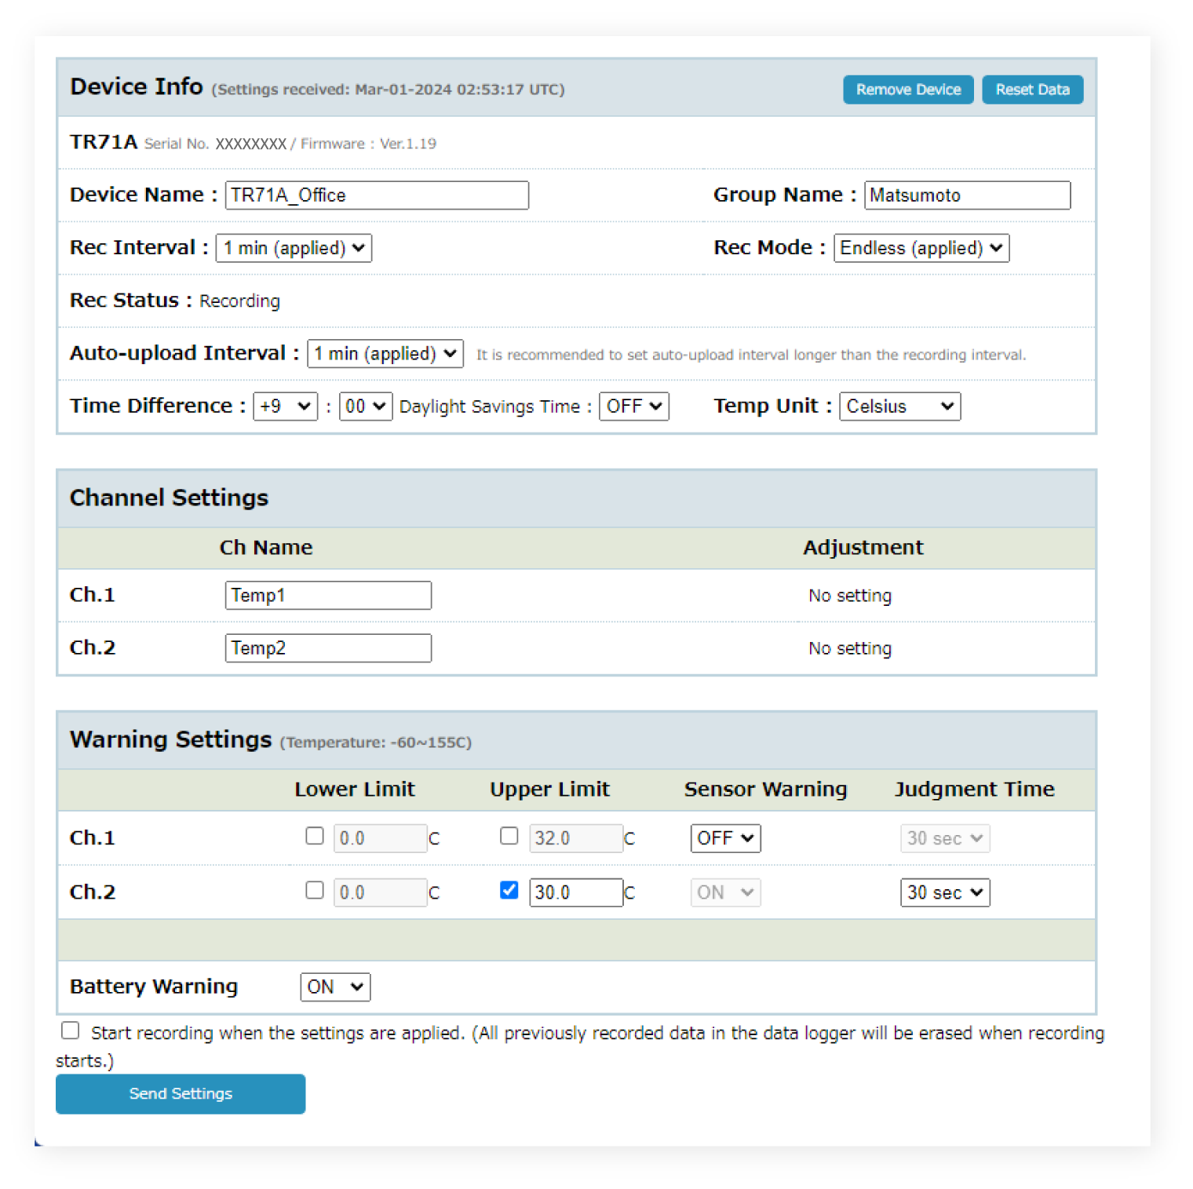
Task: Click Ch.1 No setting adjustment text
Action: (850, 596)
